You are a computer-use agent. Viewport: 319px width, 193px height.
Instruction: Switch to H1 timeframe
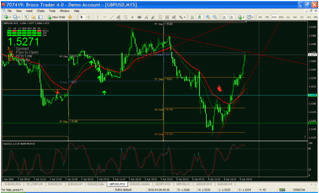point(288,17)
